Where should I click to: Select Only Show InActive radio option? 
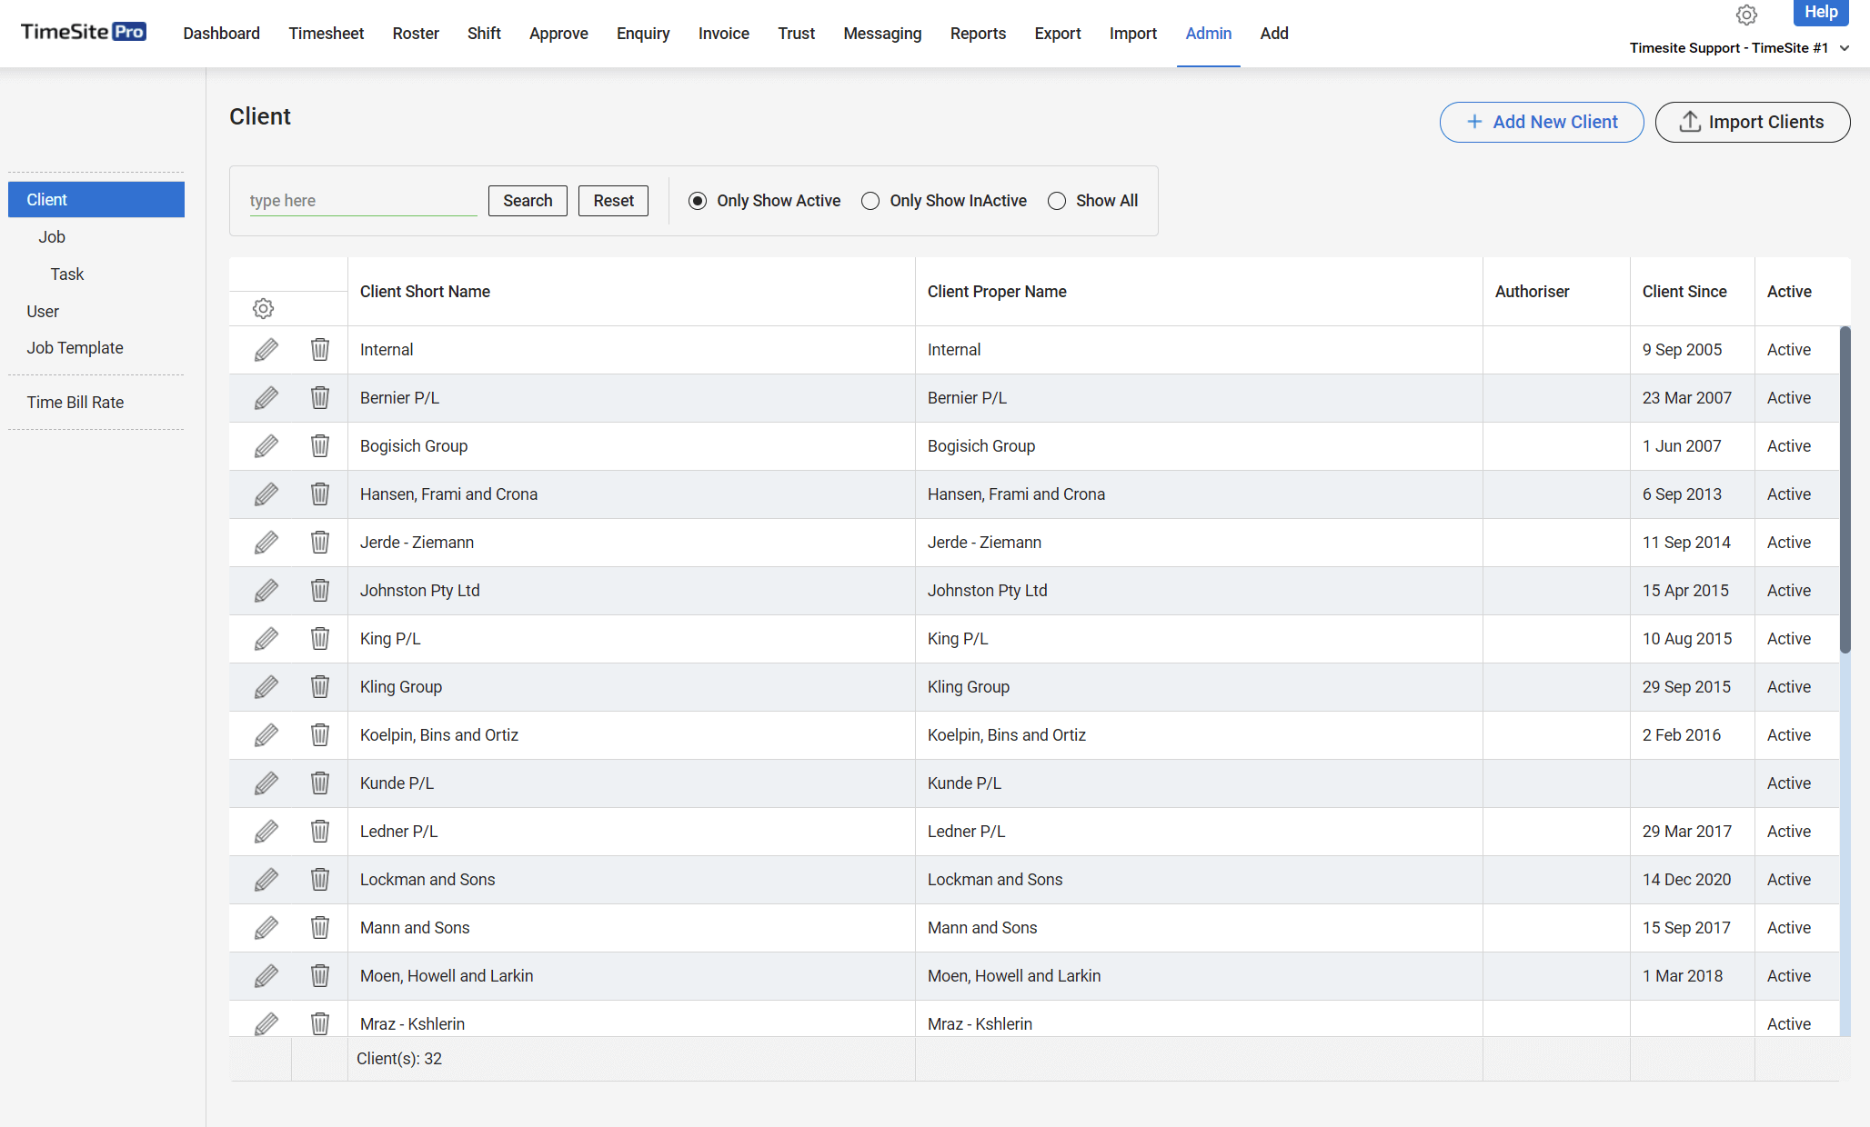[x=870, y=201]
